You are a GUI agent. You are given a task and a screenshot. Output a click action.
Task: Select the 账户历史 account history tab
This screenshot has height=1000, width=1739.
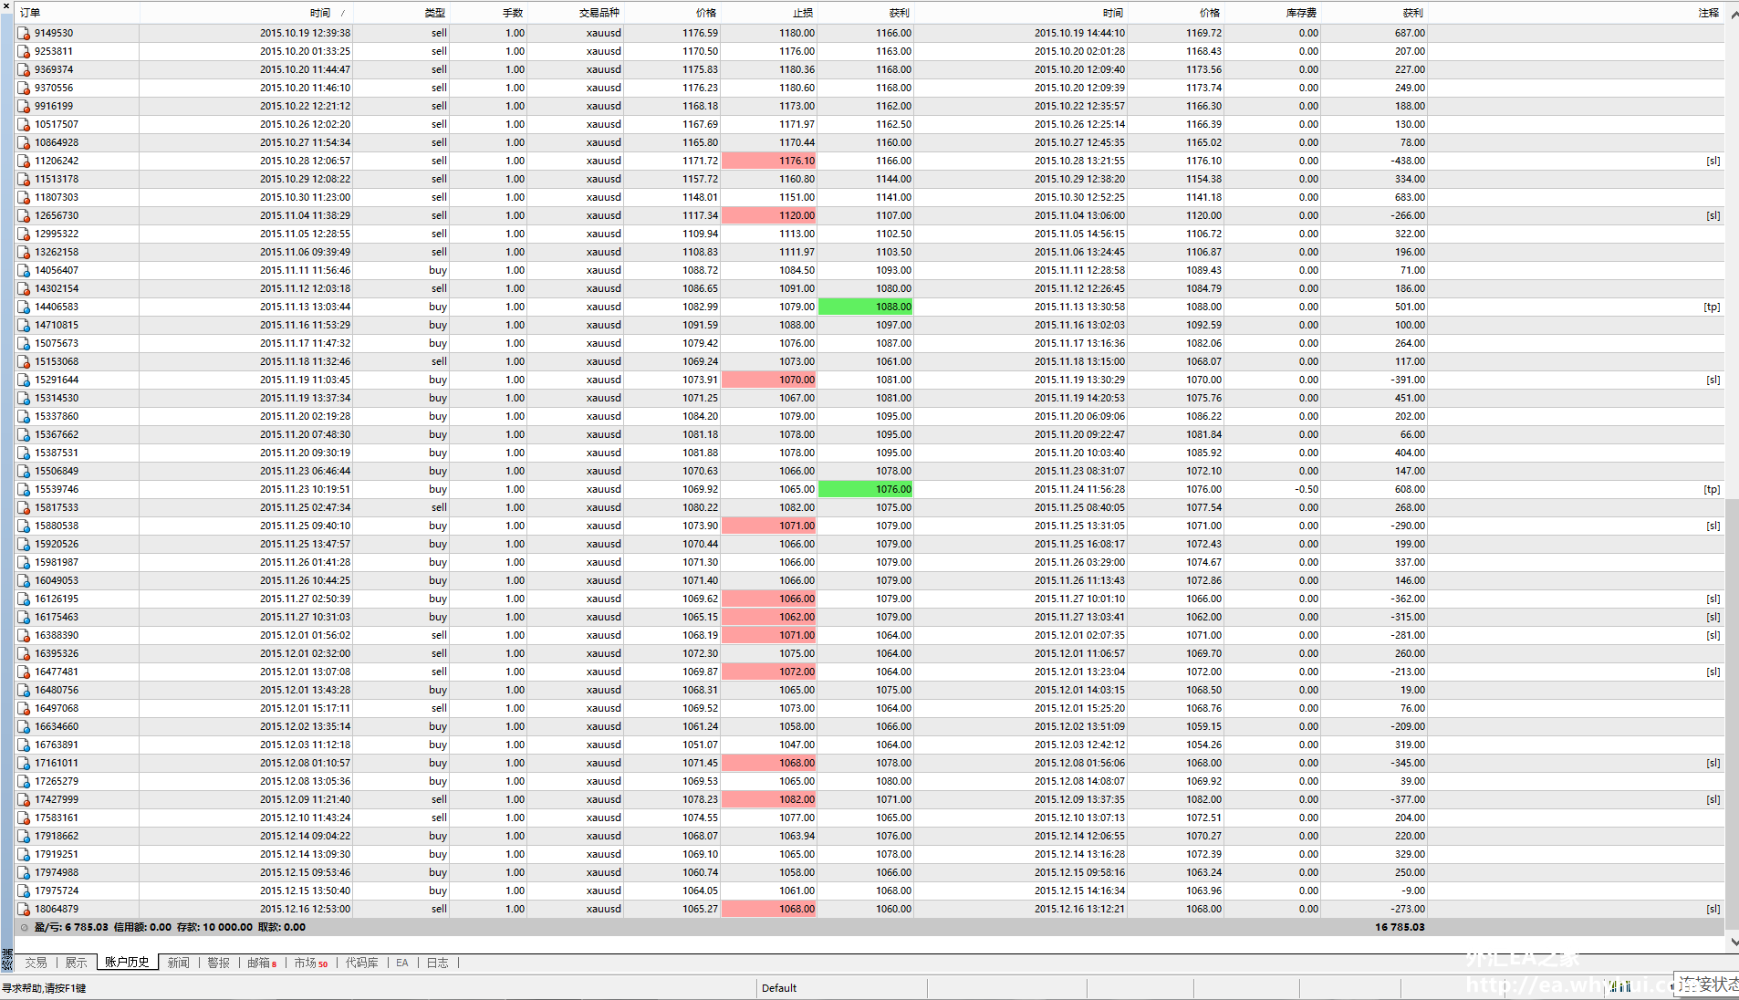[127, 963]
